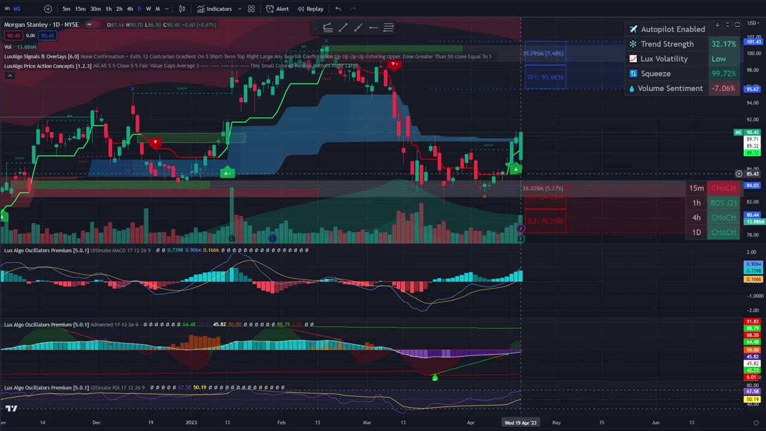Screen dimensions: 766x431
Task: Click the collapse pane control icon
Action: coord(727,25)
